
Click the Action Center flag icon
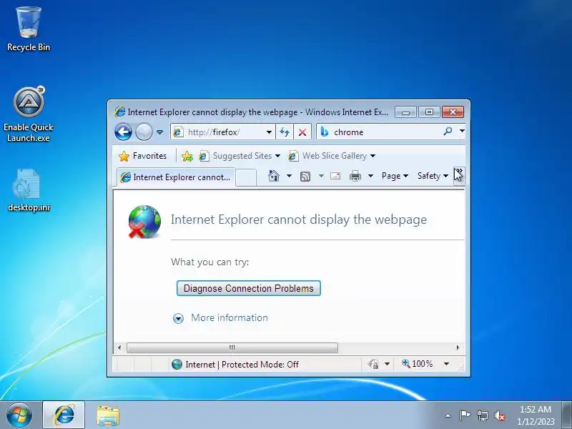[x=464, y=415]
